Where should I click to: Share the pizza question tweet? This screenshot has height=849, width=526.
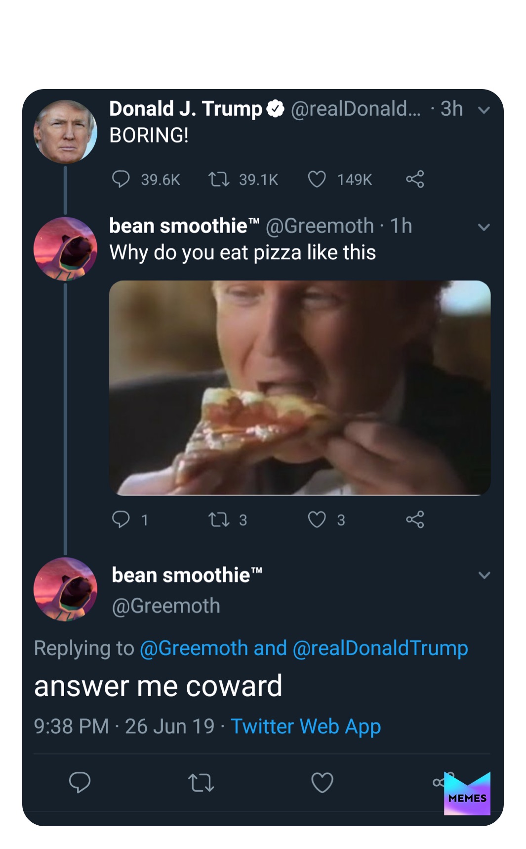[415, 519]
